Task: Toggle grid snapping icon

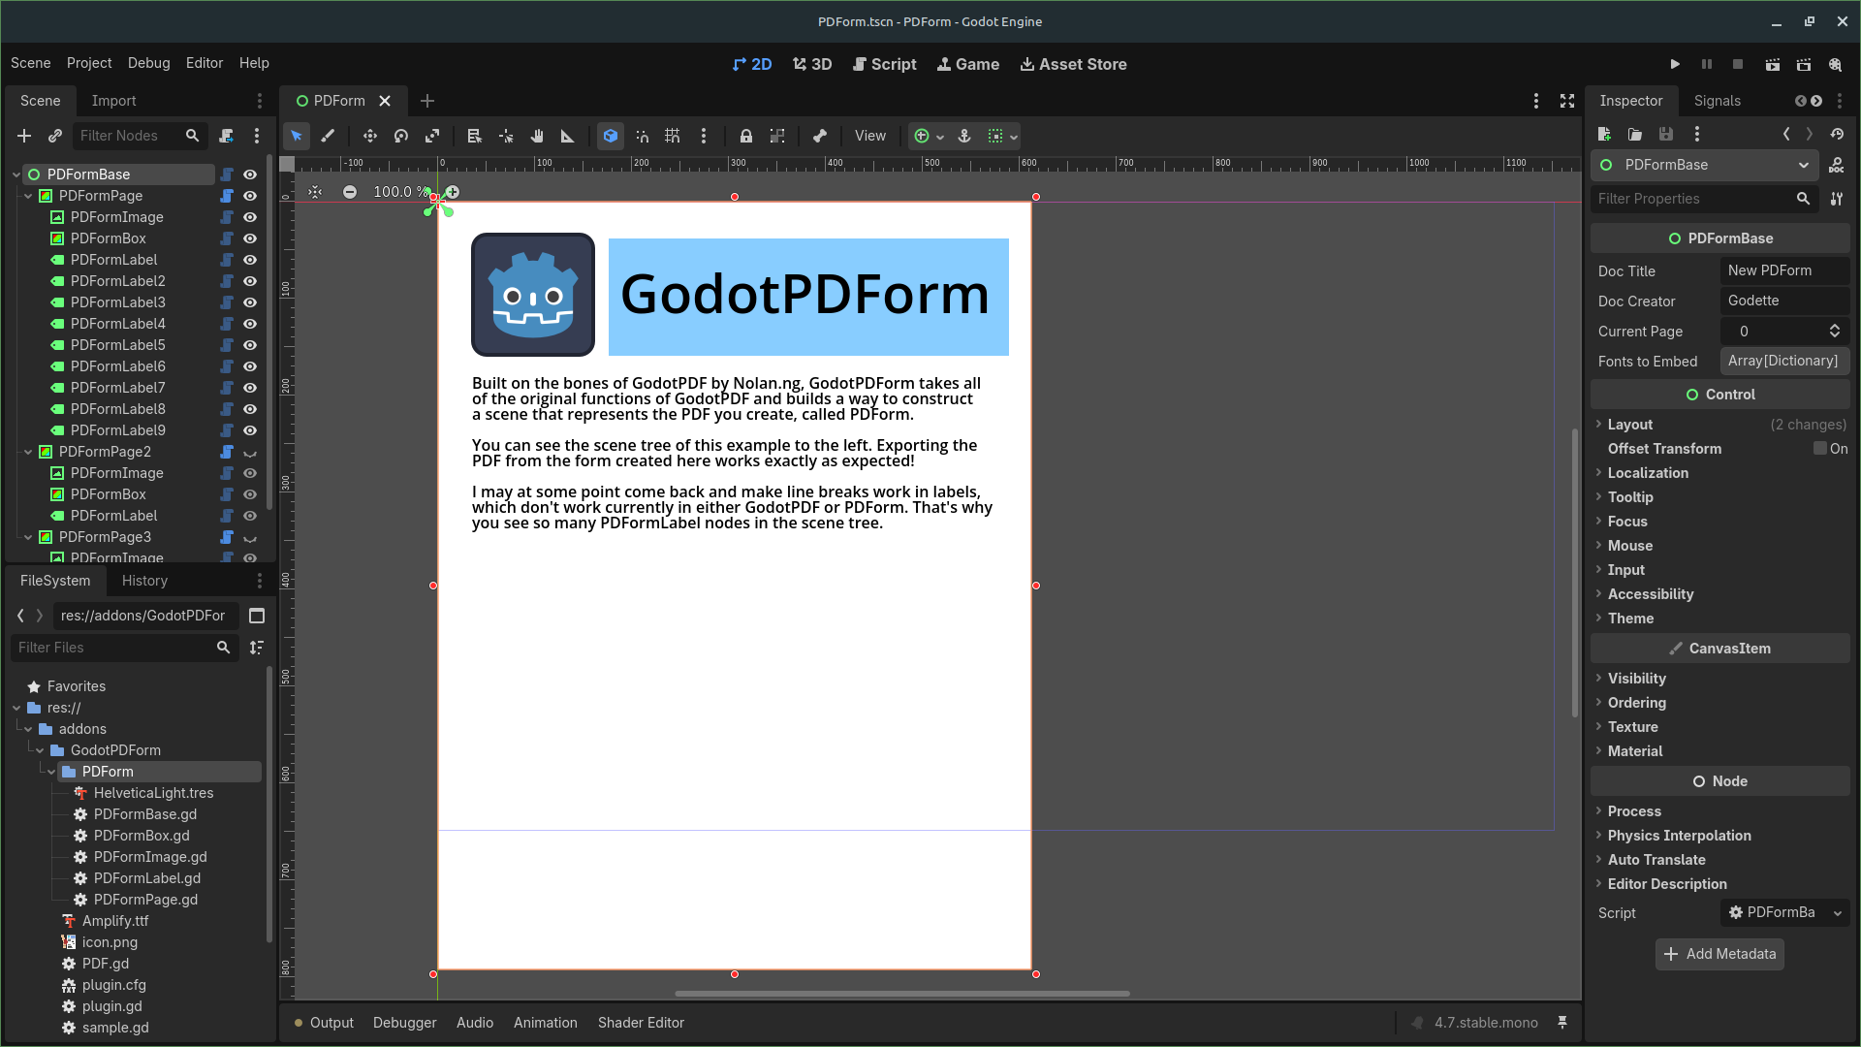Action: pyautogui.click(x=673, y=136)
